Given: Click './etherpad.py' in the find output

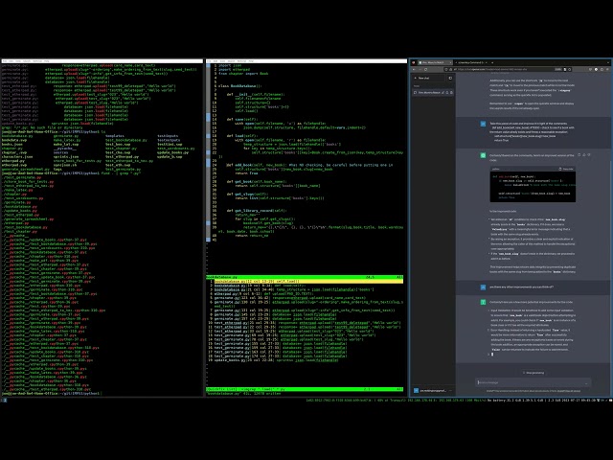Looking at the screenshot, I should [x=15, y=223].
